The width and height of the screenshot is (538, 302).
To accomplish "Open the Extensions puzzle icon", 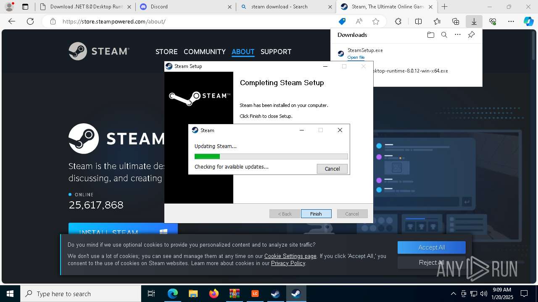I will tap(398, 21).
